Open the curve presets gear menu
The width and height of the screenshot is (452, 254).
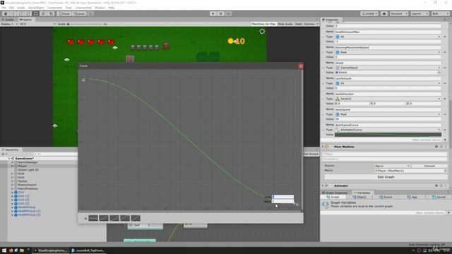[85, 219]
